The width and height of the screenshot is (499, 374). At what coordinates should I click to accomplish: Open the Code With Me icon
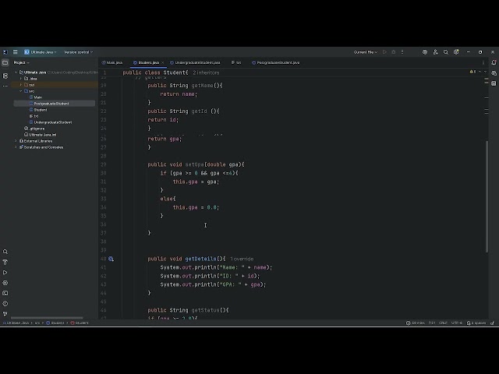(435, 52)
